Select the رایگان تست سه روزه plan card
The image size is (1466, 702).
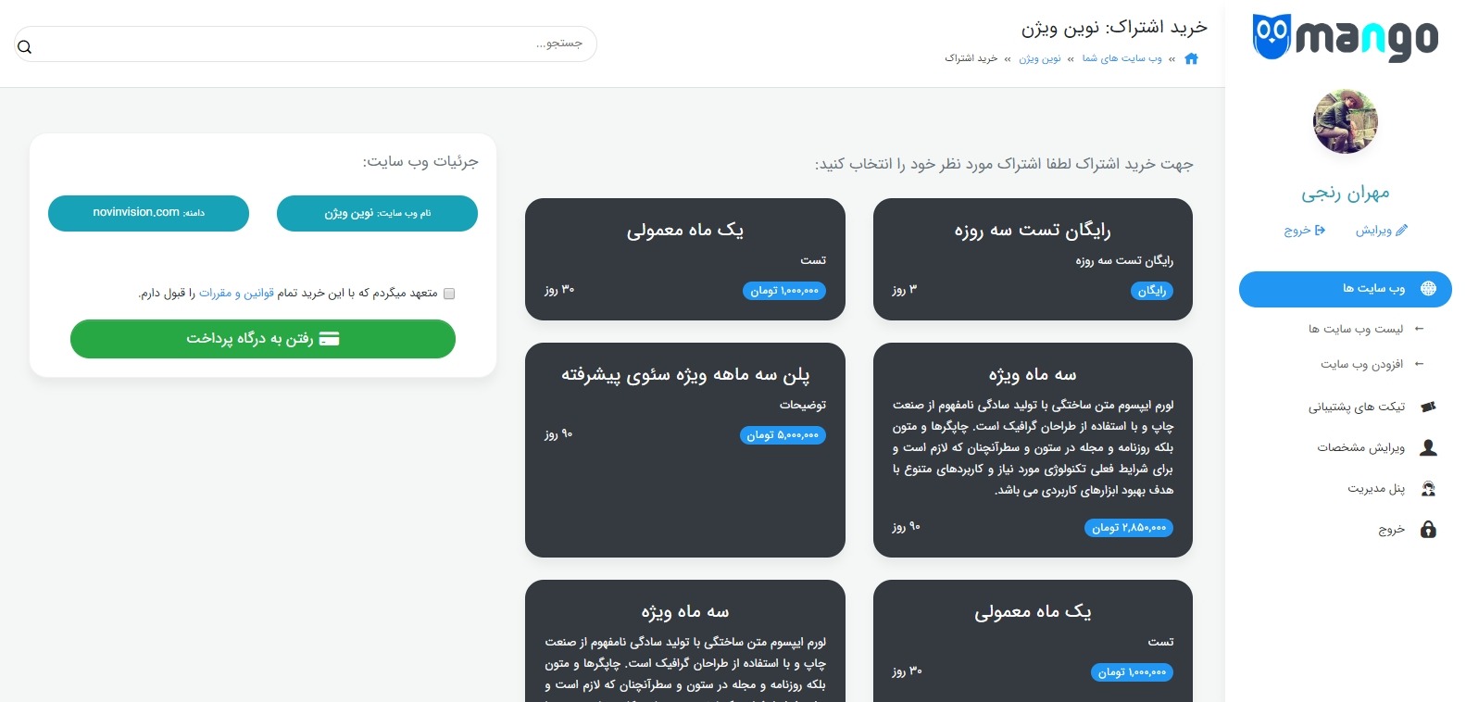point(1032,259)
